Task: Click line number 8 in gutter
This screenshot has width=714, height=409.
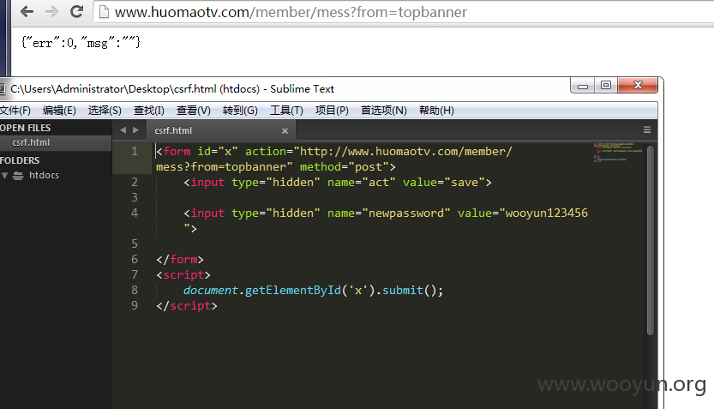Action: 135,290
